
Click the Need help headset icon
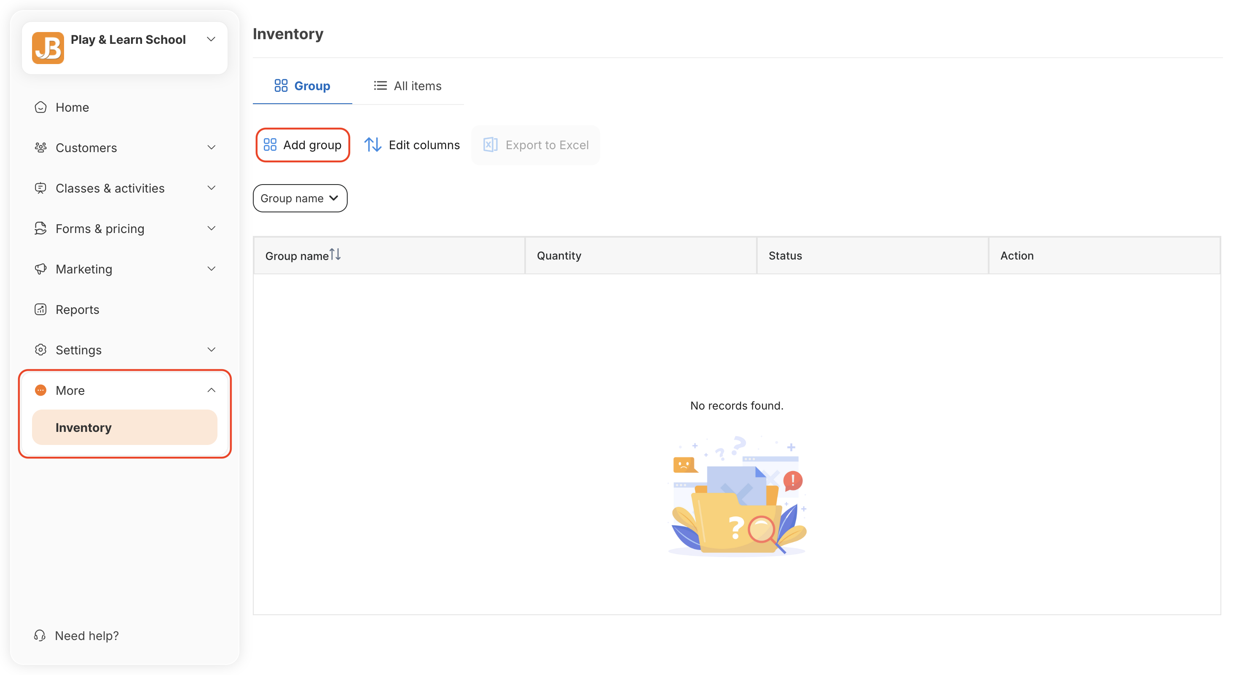coord(40,635)
